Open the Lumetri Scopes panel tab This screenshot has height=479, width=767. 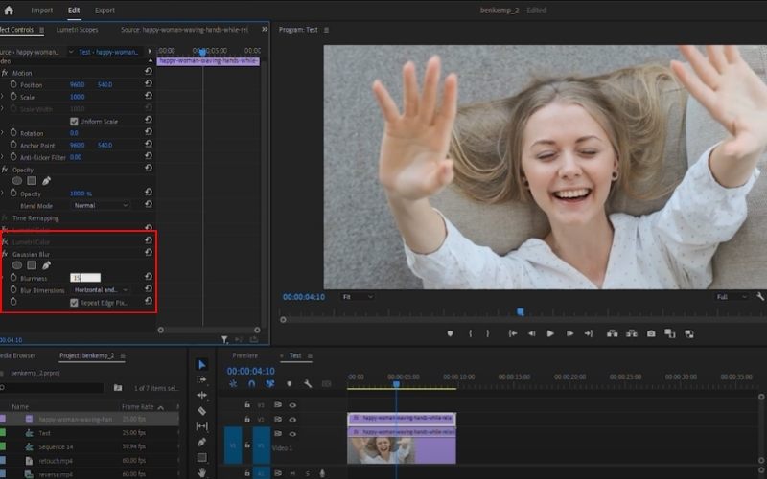(x=77, y=30)
